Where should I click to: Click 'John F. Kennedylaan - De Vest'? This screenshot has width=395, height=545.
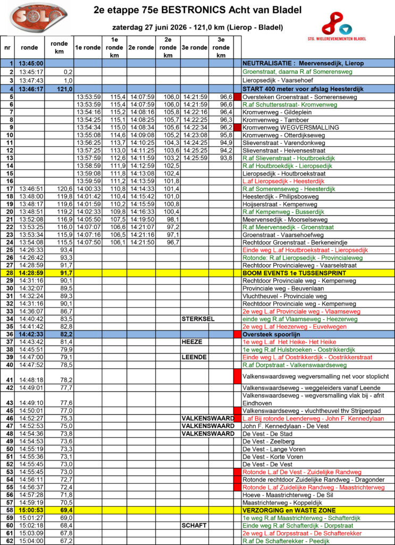coord(285,426)
